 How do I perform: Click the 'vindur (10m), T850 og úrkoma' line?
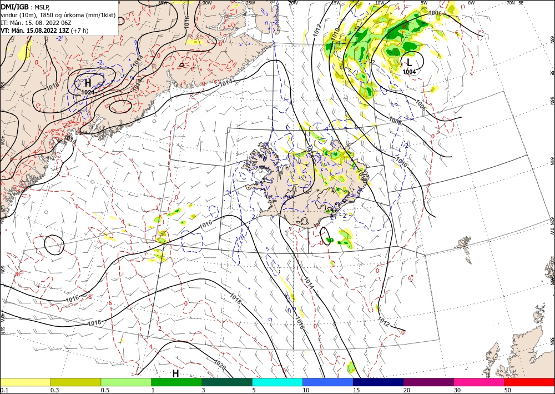(x=58, y=15)
